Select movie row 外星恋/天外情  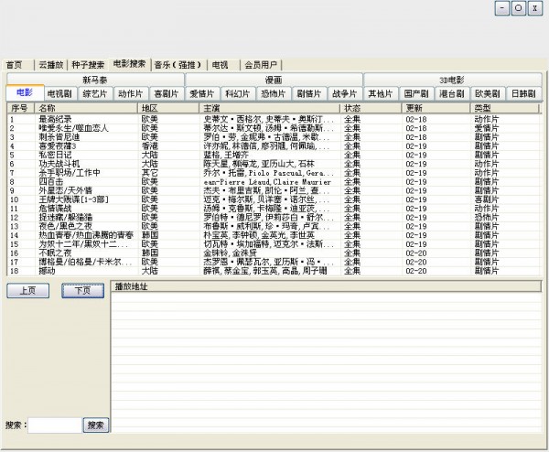point(273,191)
